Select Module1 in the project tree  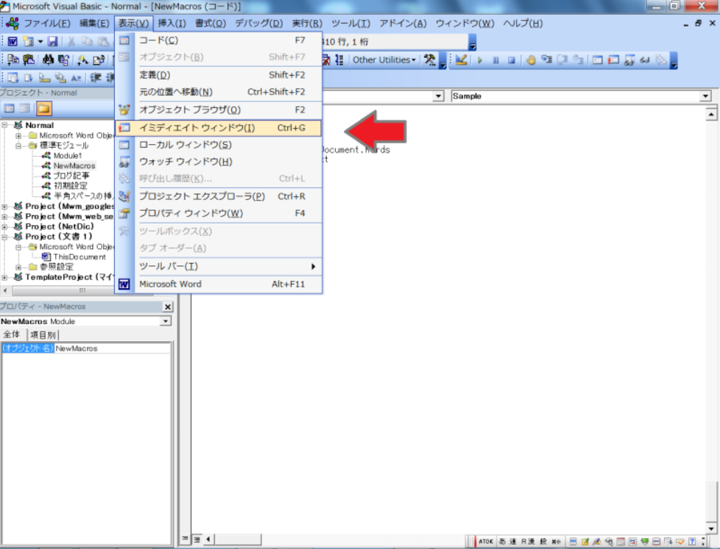click(x=67, y=156)
